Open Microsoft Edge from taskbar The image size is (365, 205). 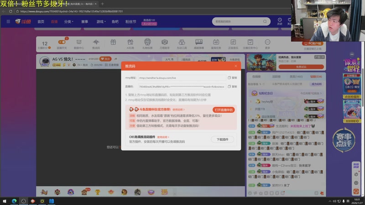pos(14,201)
